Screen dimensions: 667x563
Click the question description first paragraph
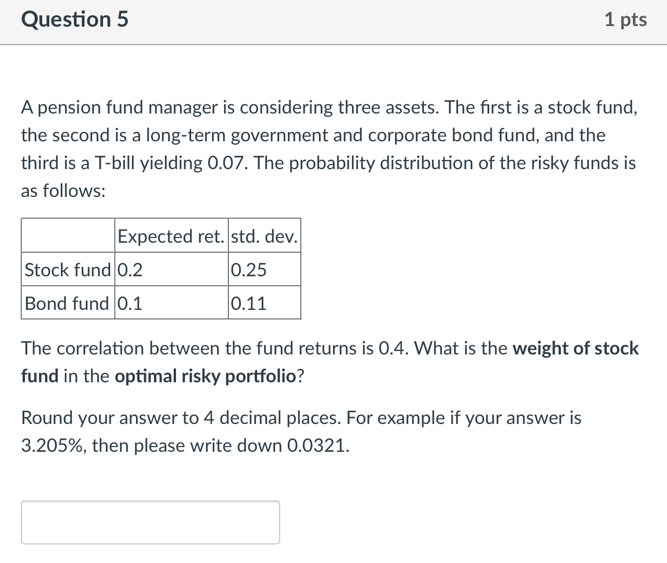(327, 149)
